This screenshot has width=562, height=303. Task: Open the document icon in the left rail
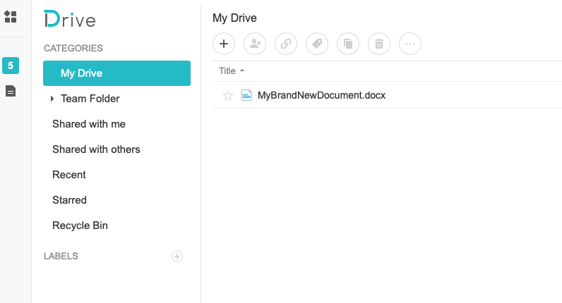click(x=11, y=91)
